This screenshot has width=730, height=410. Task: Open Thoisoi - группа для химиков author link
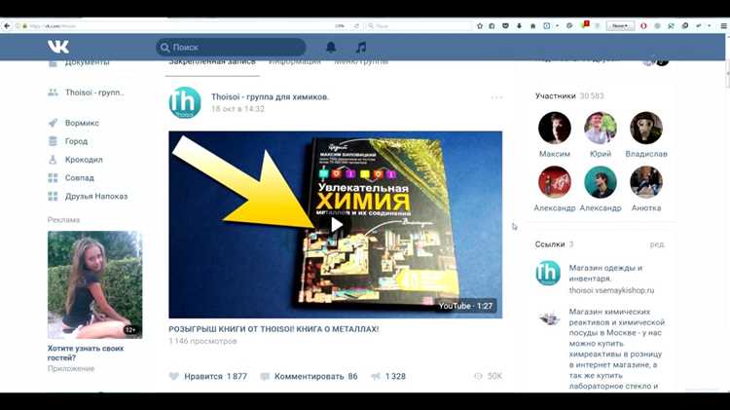point(270,97)
